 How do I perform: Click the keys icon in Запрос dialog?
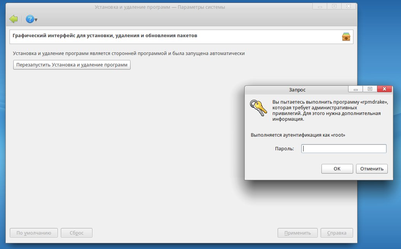click(258, 108)
